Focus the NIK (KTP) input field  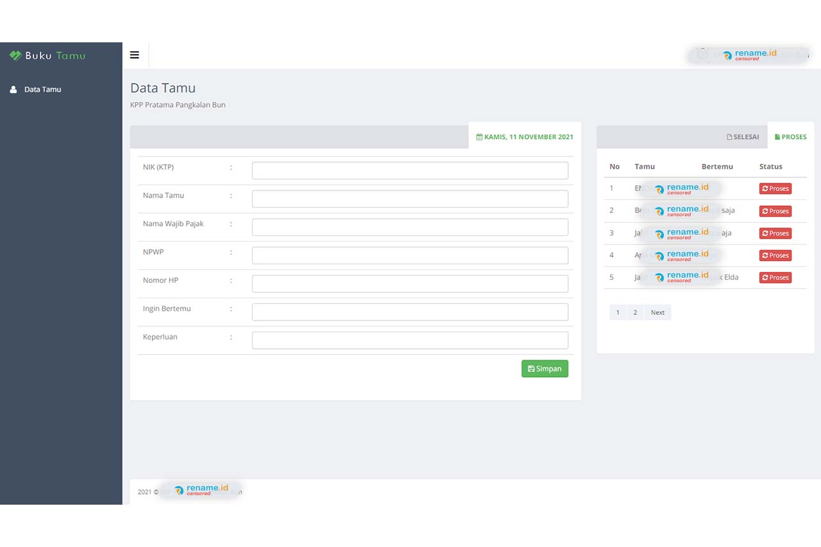click(x=410, y=171)
